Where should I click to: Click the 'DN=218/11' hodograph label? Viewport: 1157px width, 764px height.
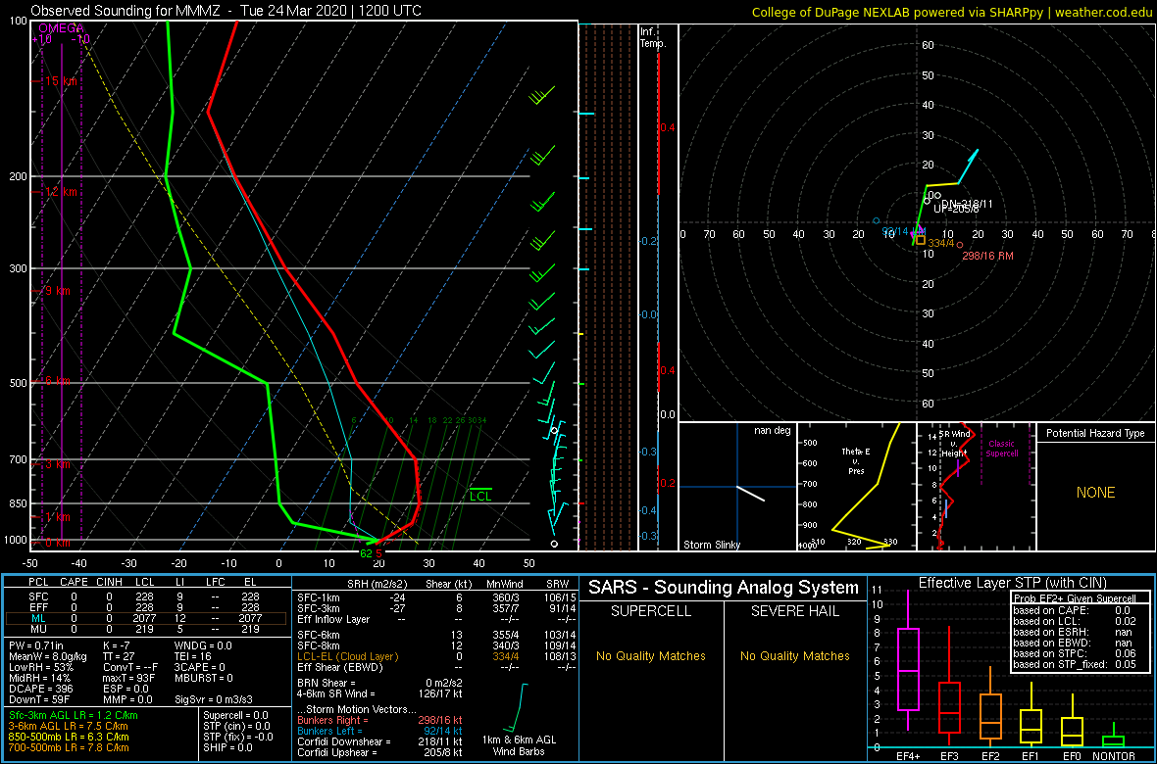pyautogui.click(x=968, y=203)
